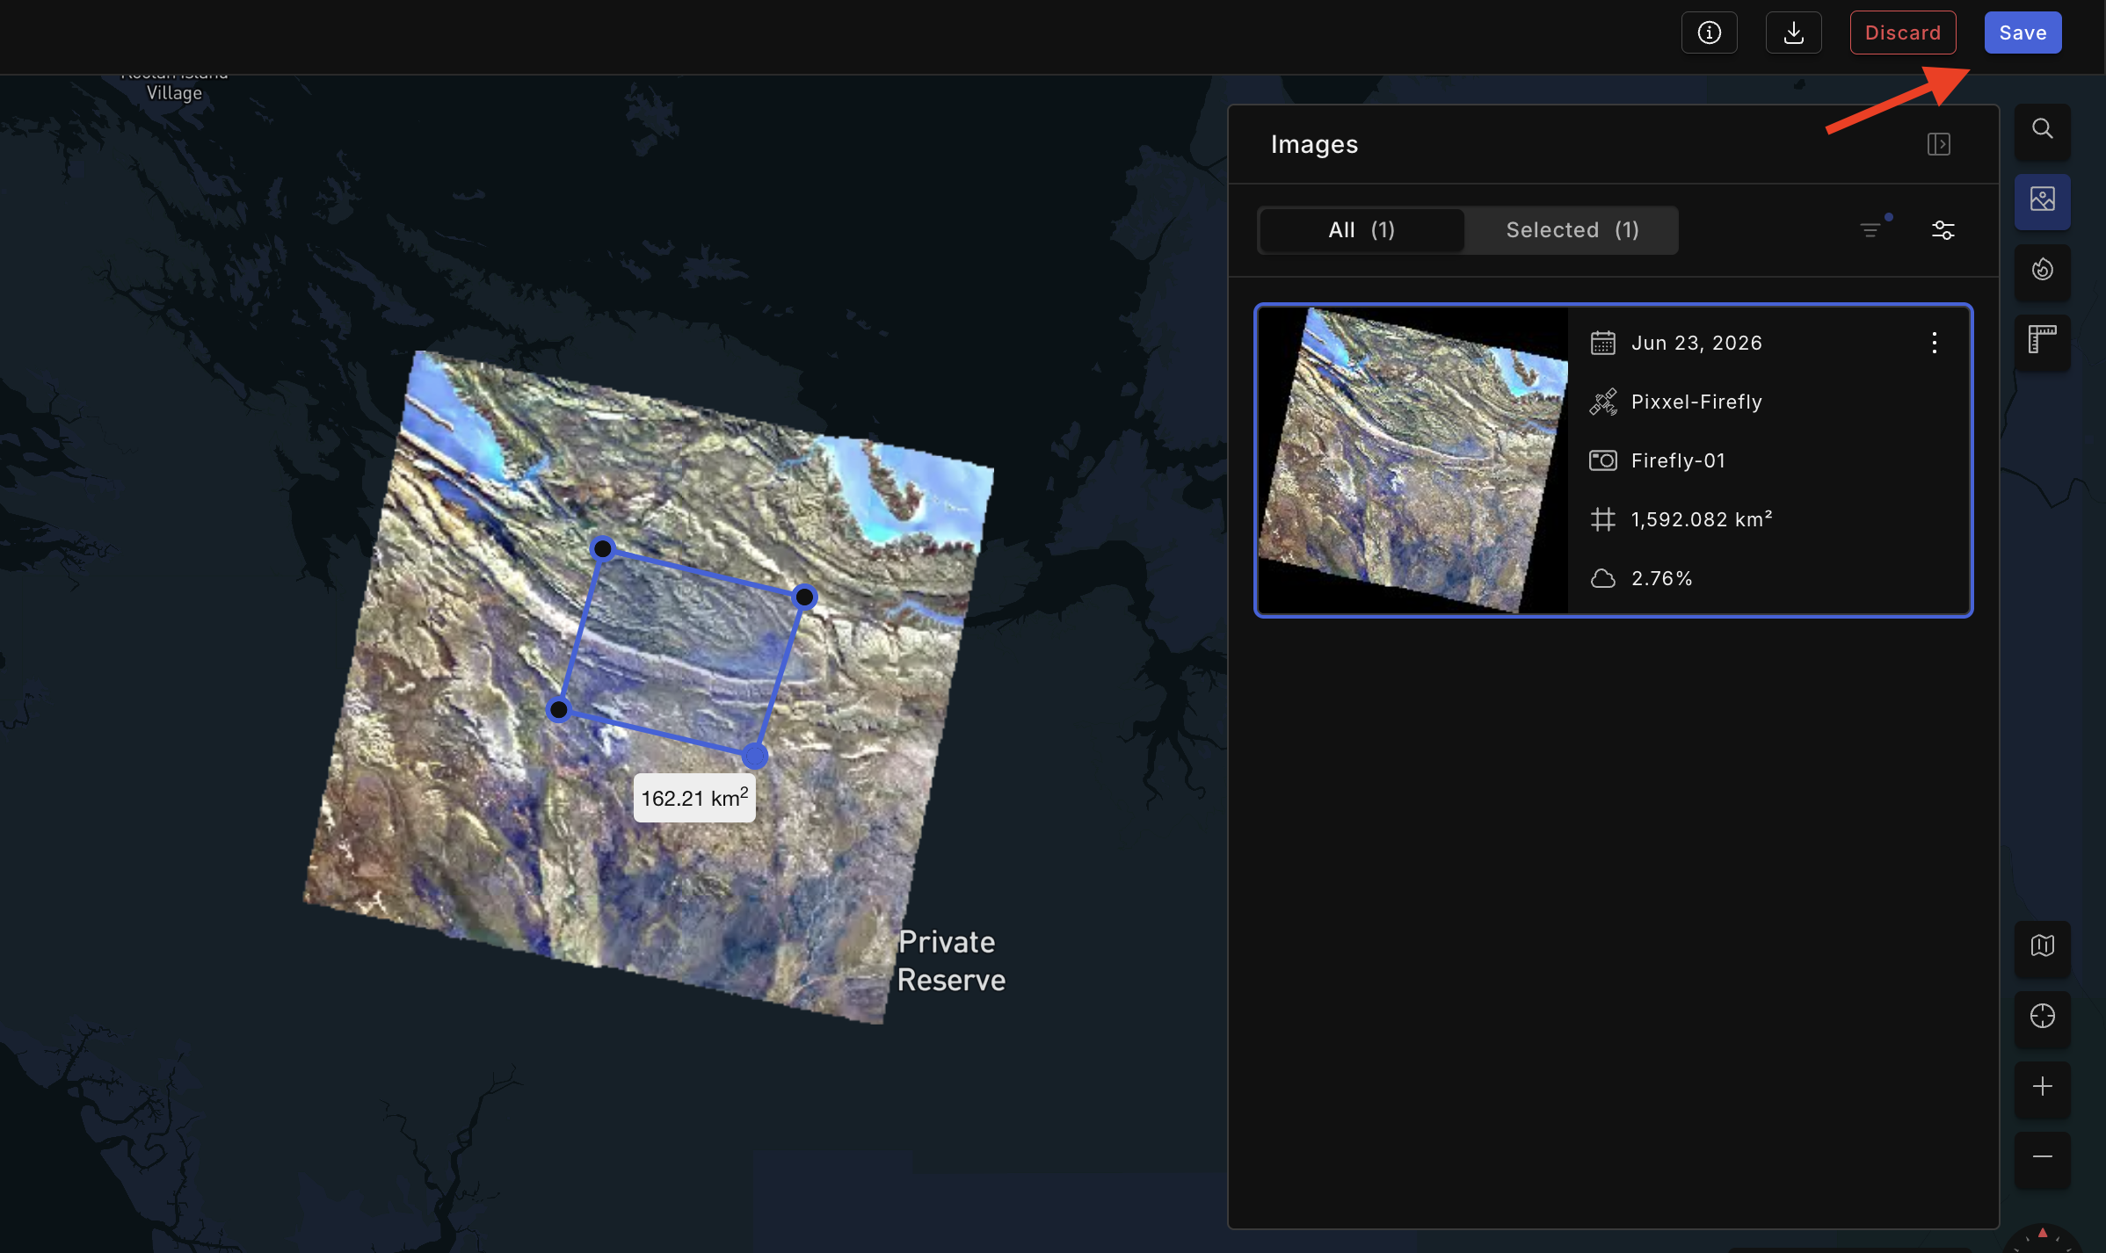The width and height of the screenshot is (2106, 1253).
Task: Click the Discard button
Action: [x=1902, y=33]
